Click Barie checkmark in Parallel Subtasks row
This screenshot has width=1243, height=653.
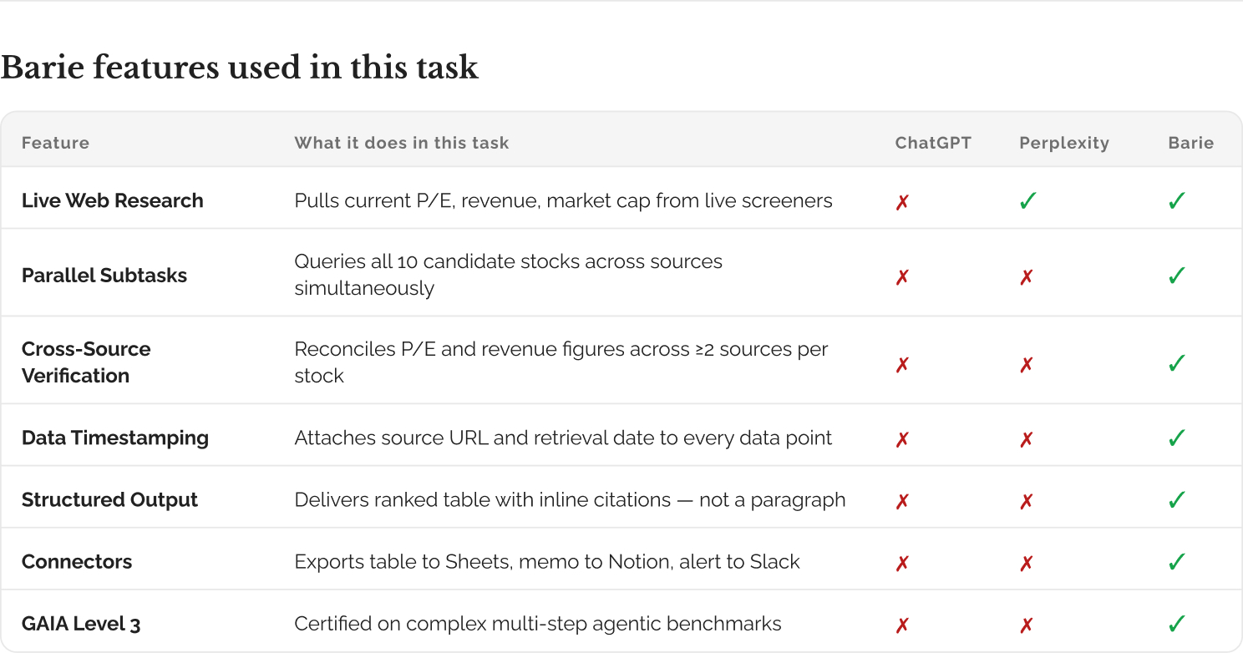click(1177, 276)
